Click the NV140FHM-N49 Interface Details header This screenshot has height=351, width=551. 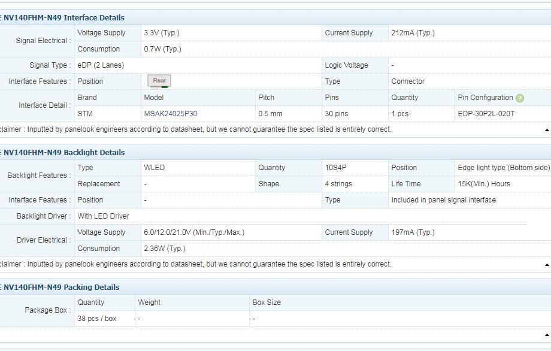(x=64, y=17)
